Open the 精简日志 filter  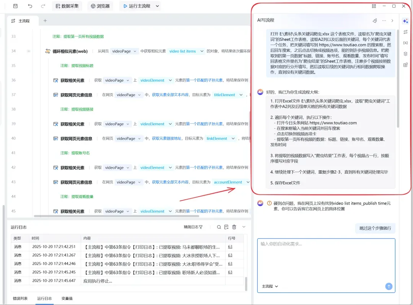193,227
